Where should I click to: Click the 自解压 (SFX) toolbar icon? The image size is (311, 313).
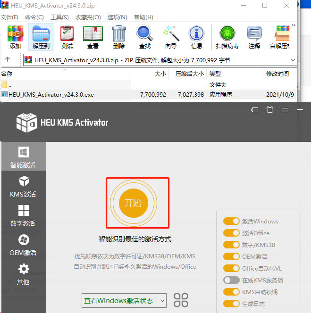click(x=280, y=37)
